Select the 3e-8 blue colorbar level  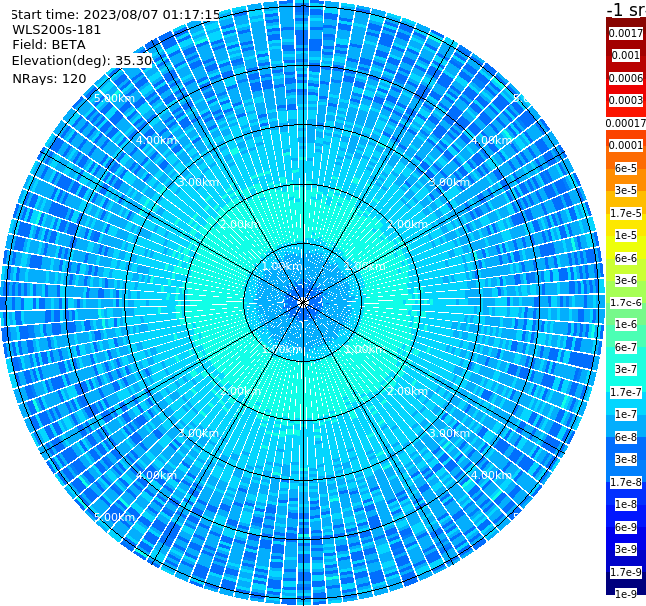point(626,459)
